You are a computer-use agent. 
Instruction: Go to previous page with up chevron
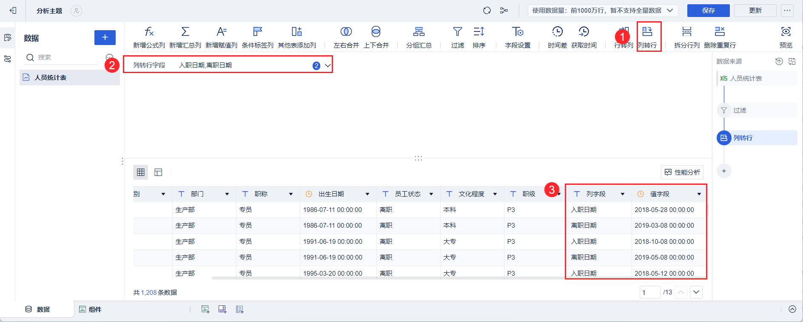coord(681,292)
